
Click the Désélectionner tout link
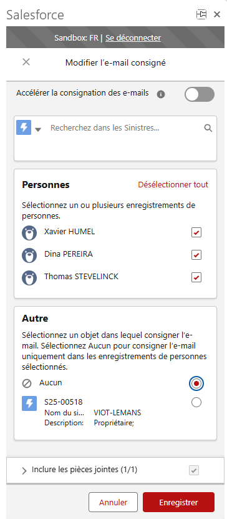[173, 184]
